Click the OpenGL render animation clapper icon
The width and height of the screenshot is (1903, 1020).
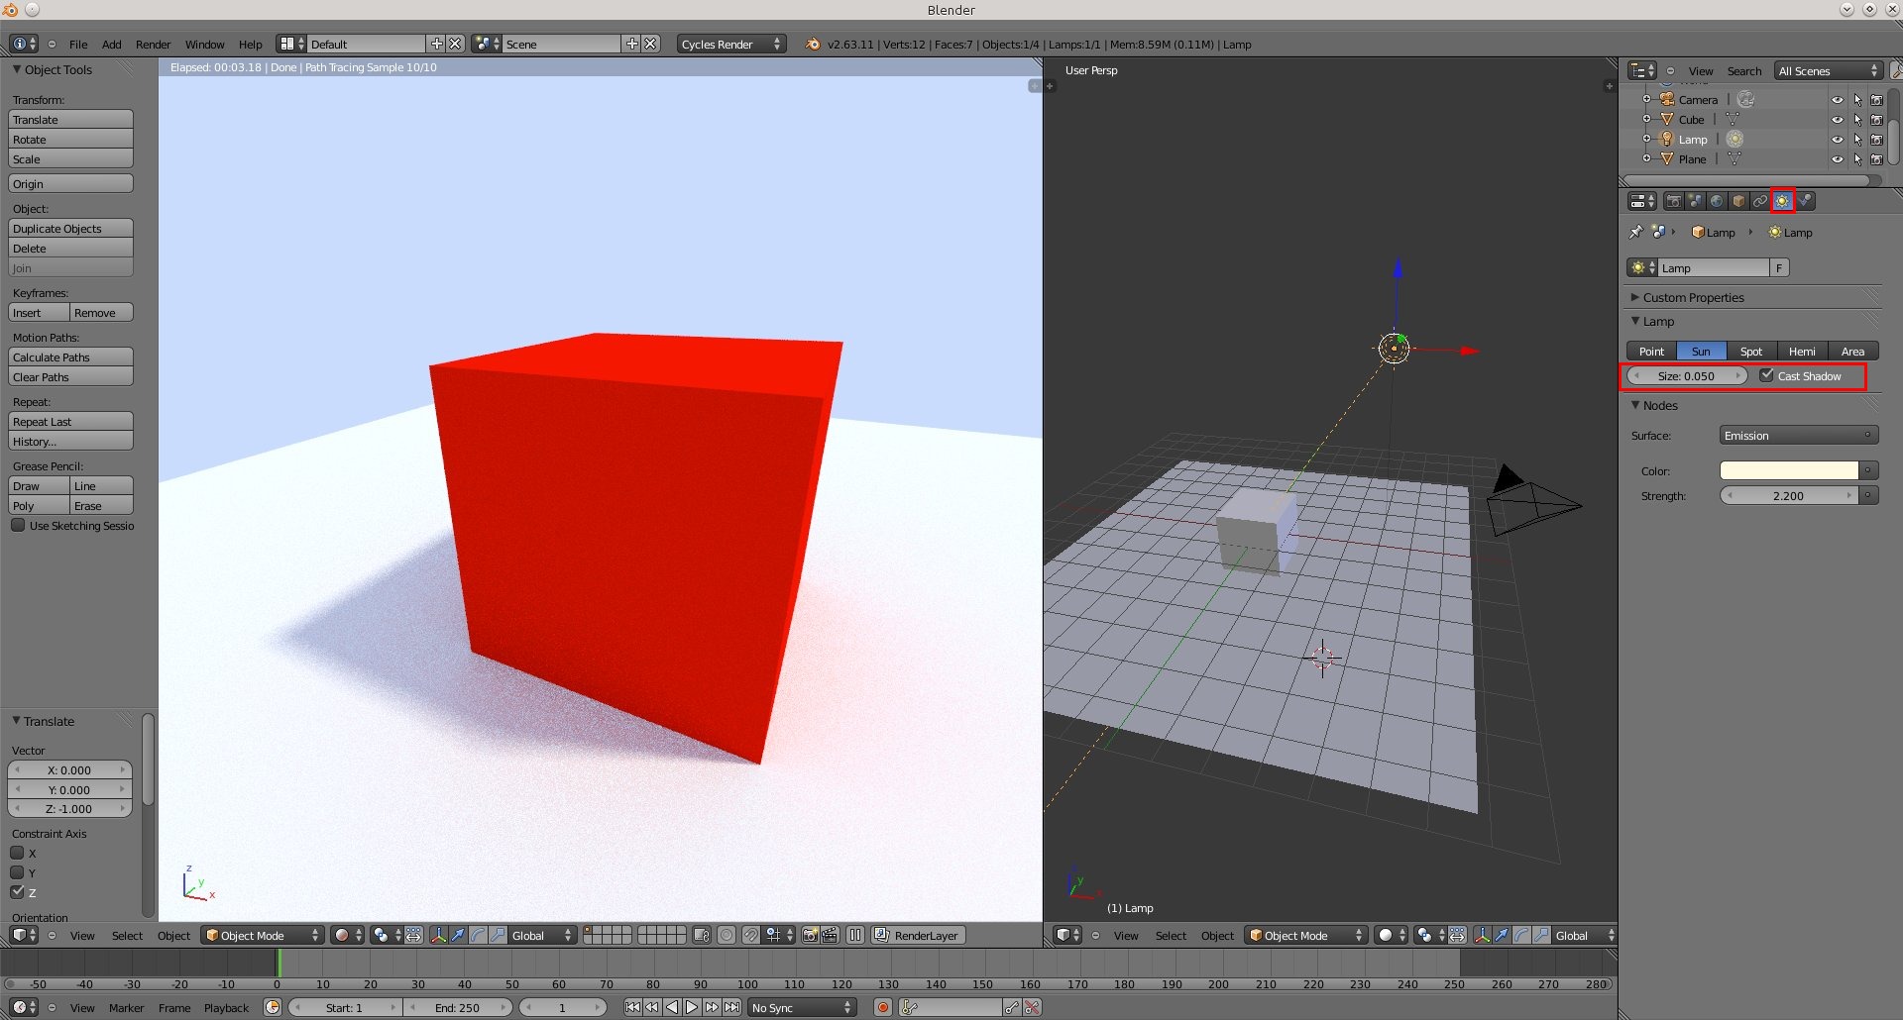coord(830,935)
